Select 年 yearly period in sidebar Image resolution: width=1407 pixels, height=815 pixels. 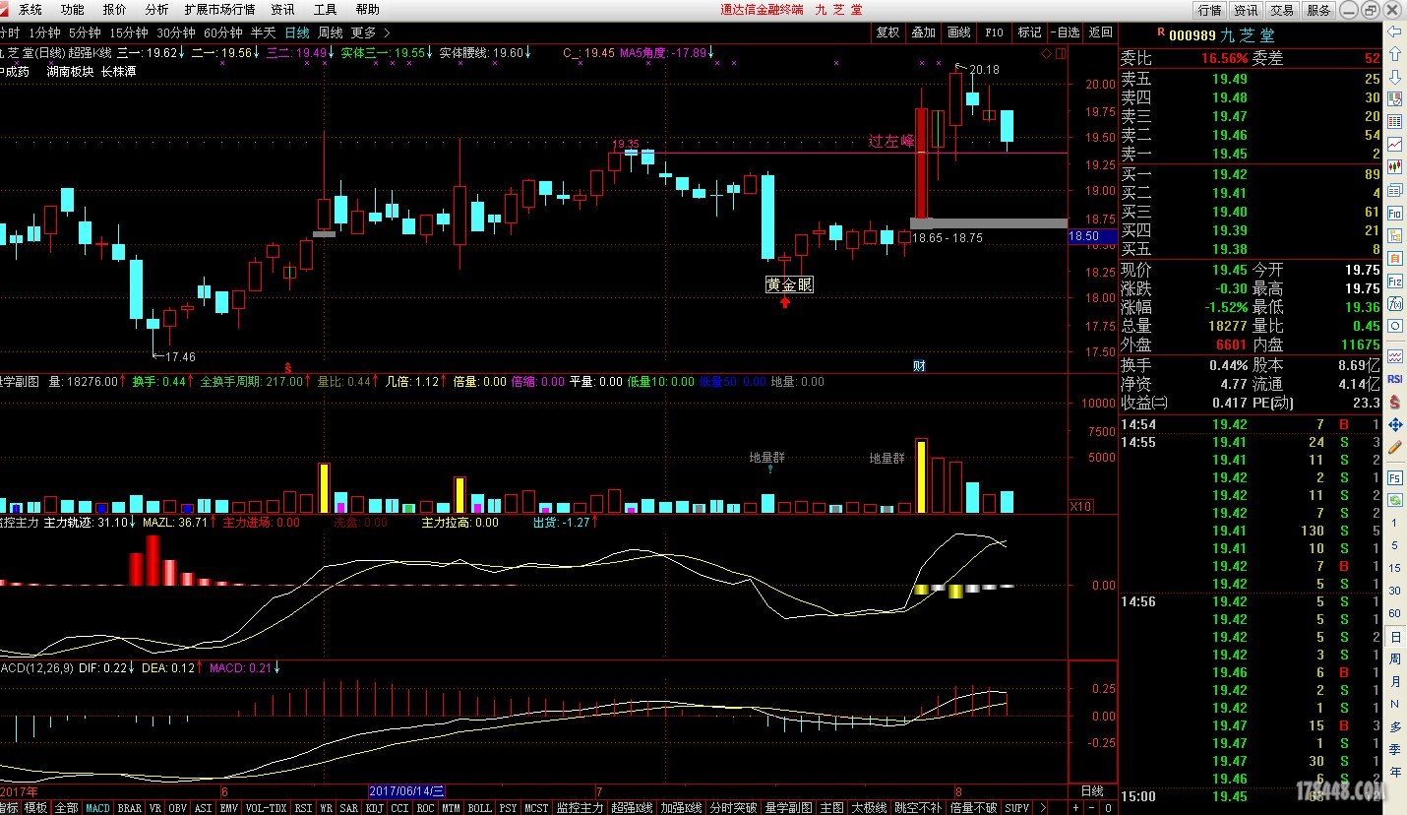click(1394, 773)
